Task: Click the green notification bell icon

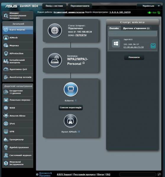Action: click(x=149, y=12)
